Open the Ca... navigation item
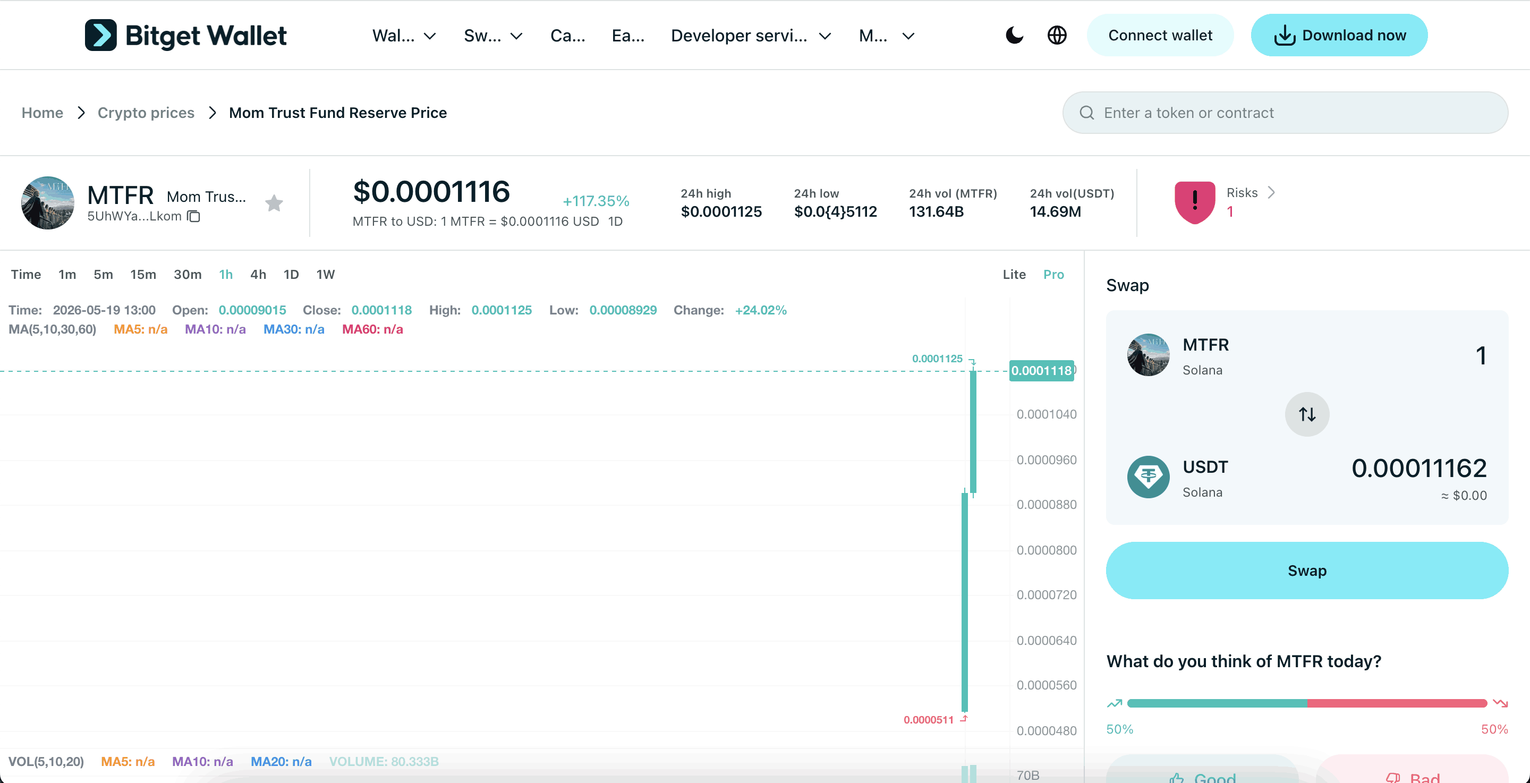Image resolution: width=1530 pixels, height=783 pixels. (x=568, y=36)
